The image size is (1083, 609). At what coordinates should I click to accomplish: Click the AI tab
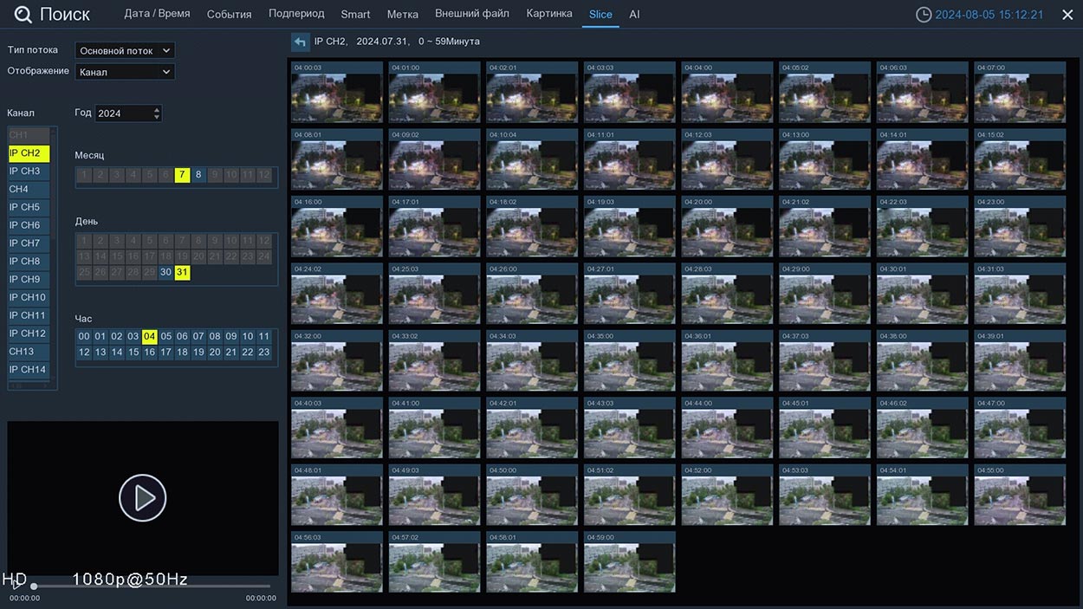pyautogui.click(x=634, y=15)
